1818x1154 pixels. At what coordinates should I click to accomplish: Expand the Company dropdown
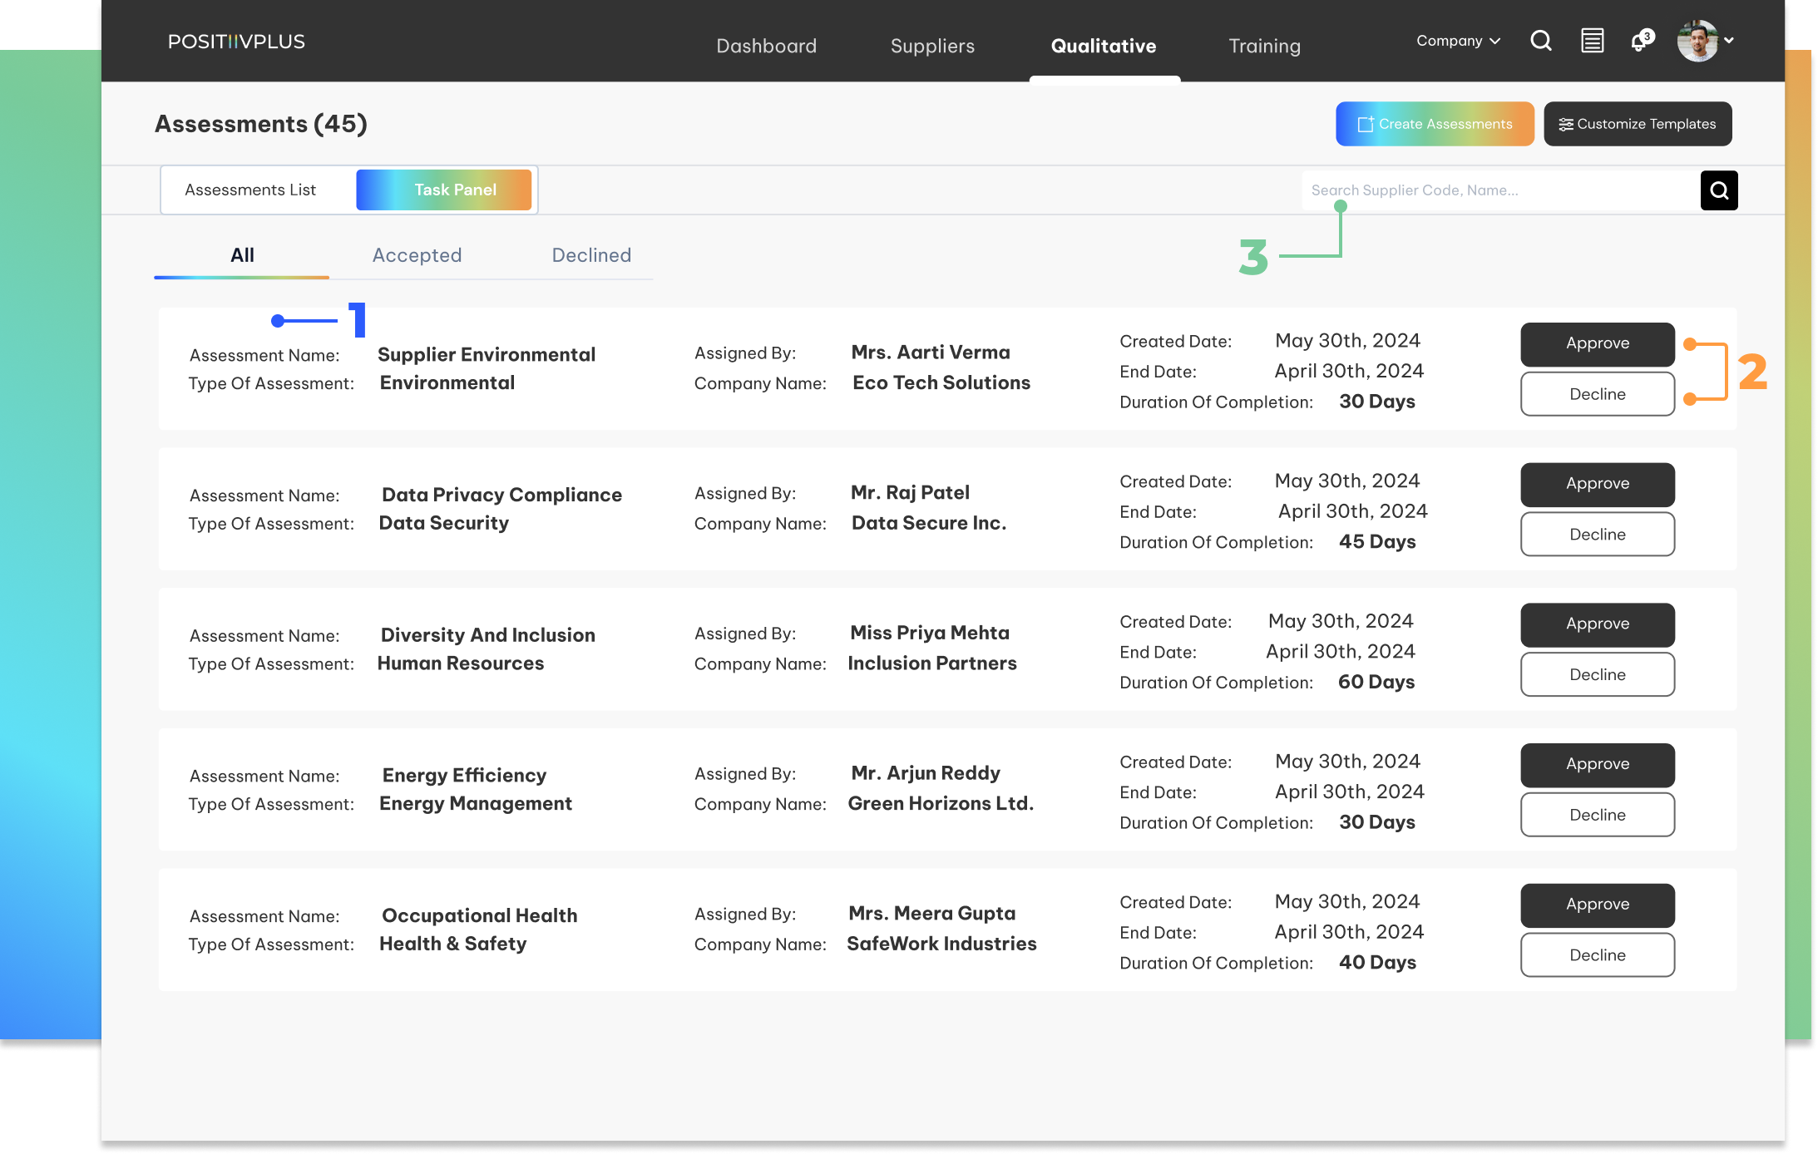click(x=1458, y=41)
